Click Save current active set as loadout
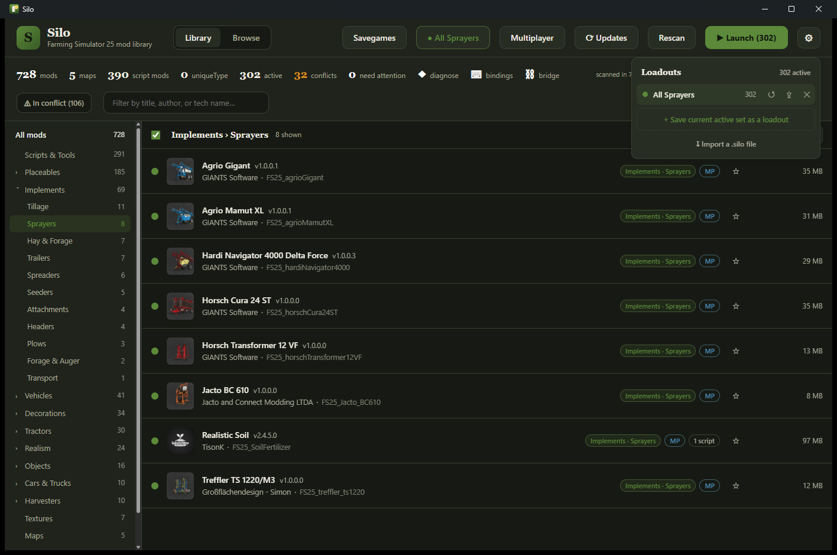 point(726,119)
